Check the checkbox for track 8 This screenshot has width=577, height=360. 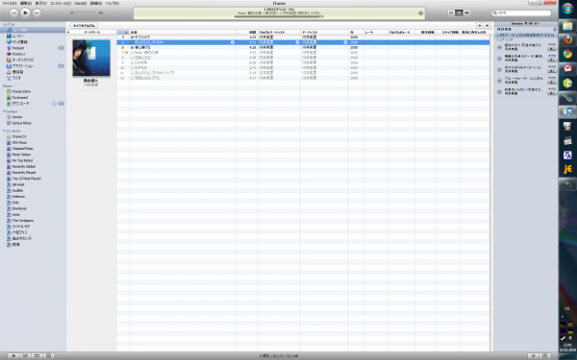coord(132,58)
